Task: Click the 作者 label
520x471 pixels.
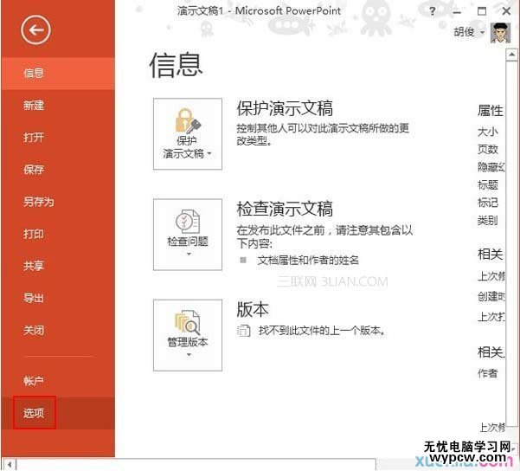Action: pos(487,373)
